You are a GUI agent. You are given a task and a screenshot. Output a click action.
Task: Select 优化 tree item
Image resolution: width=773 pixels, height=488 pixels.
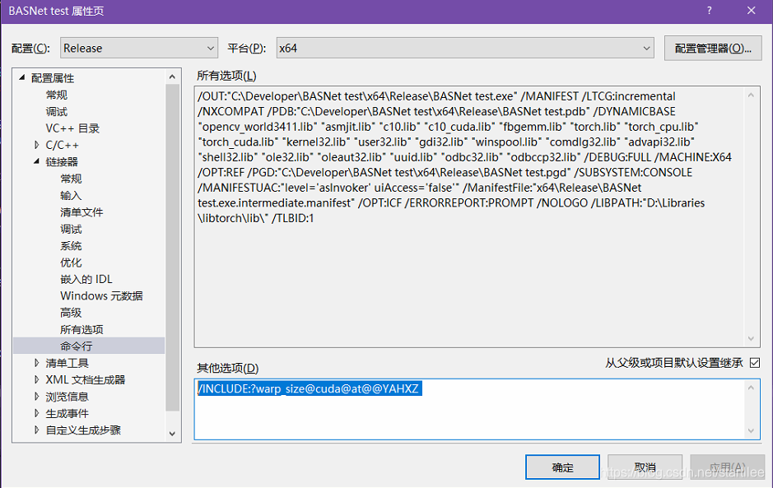coord(71,263)
